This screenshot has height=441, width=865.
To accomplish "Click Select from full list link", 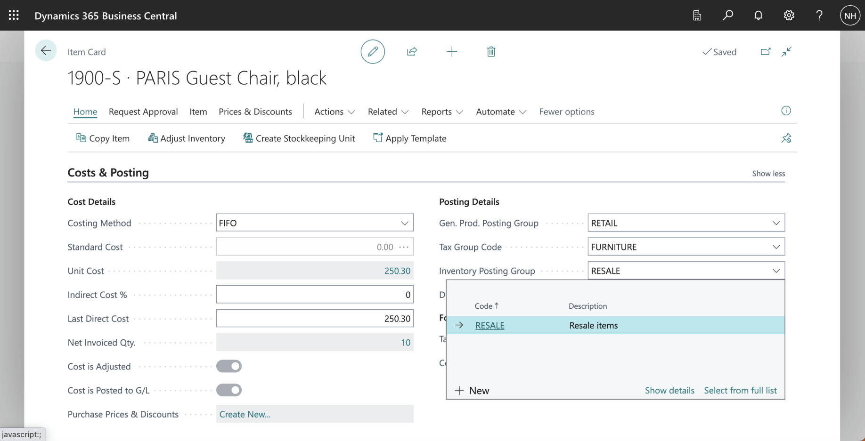I will pos(740,390).
